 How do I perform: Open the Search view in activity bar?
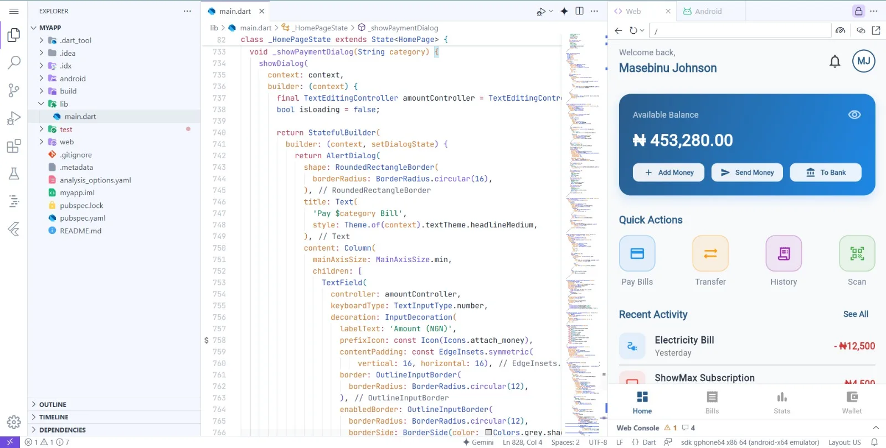click(x=14, y=62)
